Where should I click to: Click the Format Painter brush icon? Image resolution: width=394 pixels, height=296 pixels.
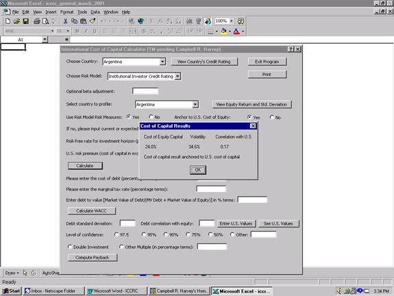pyautogui.click(x=93, y=21)
